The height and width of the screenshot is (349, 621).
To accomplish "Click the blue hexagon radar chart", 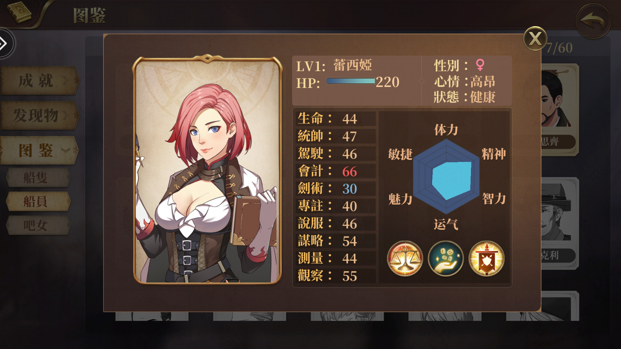I will (446, 176).
